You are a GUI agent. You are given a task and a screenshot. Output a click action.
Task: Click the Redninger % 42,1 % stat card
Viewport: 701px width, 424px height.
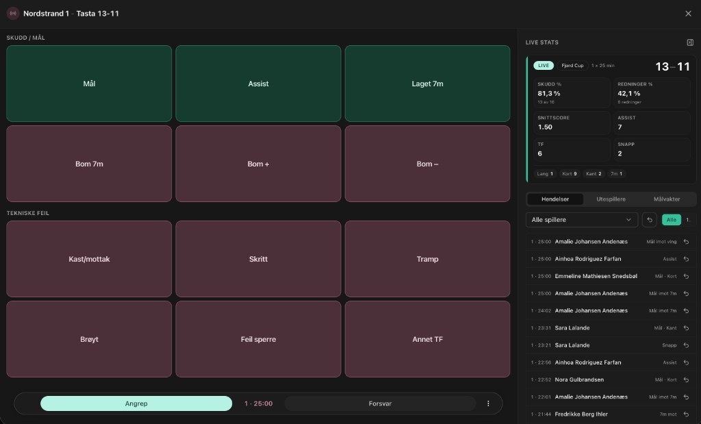tap(652, 93)
